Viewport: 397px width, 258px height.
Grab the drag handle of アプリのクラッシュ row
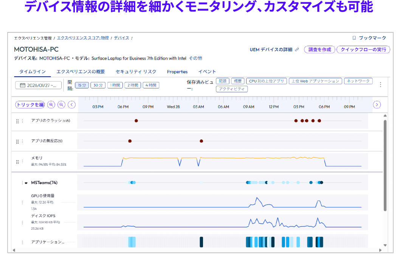pos(17,121)
